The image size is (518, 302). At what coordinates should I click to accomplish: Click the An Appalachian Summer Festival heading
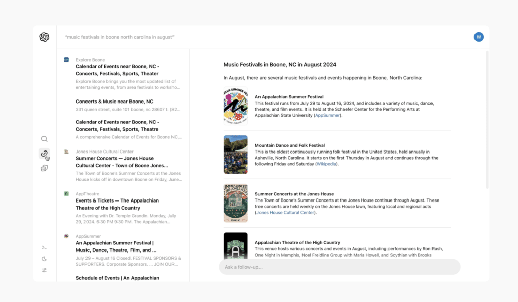[x=289, y=97]
